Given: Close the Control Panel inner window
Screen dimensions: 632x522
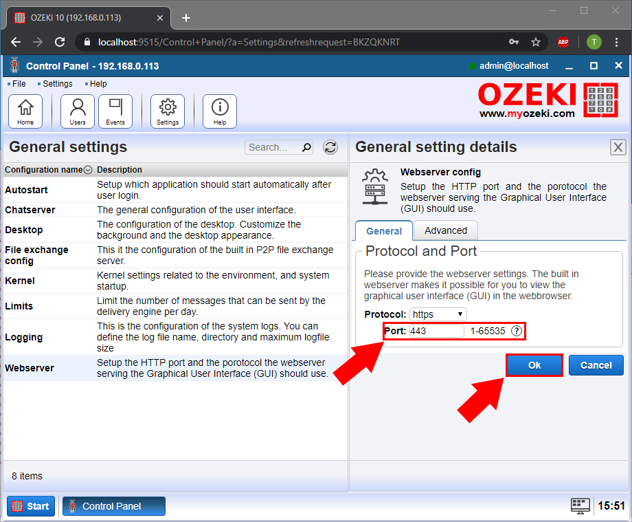Looking at the screenshot, I should (618, 66).
